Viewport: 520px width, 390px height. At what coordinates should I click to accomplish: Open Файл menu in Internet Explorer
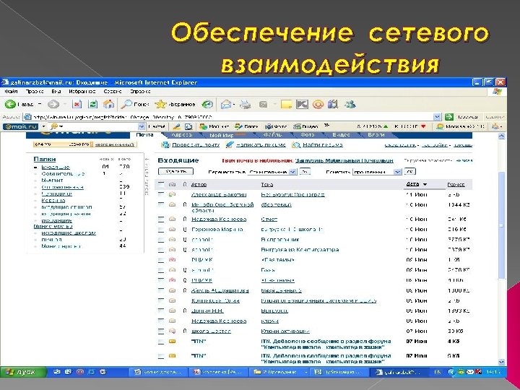[11, 91]
